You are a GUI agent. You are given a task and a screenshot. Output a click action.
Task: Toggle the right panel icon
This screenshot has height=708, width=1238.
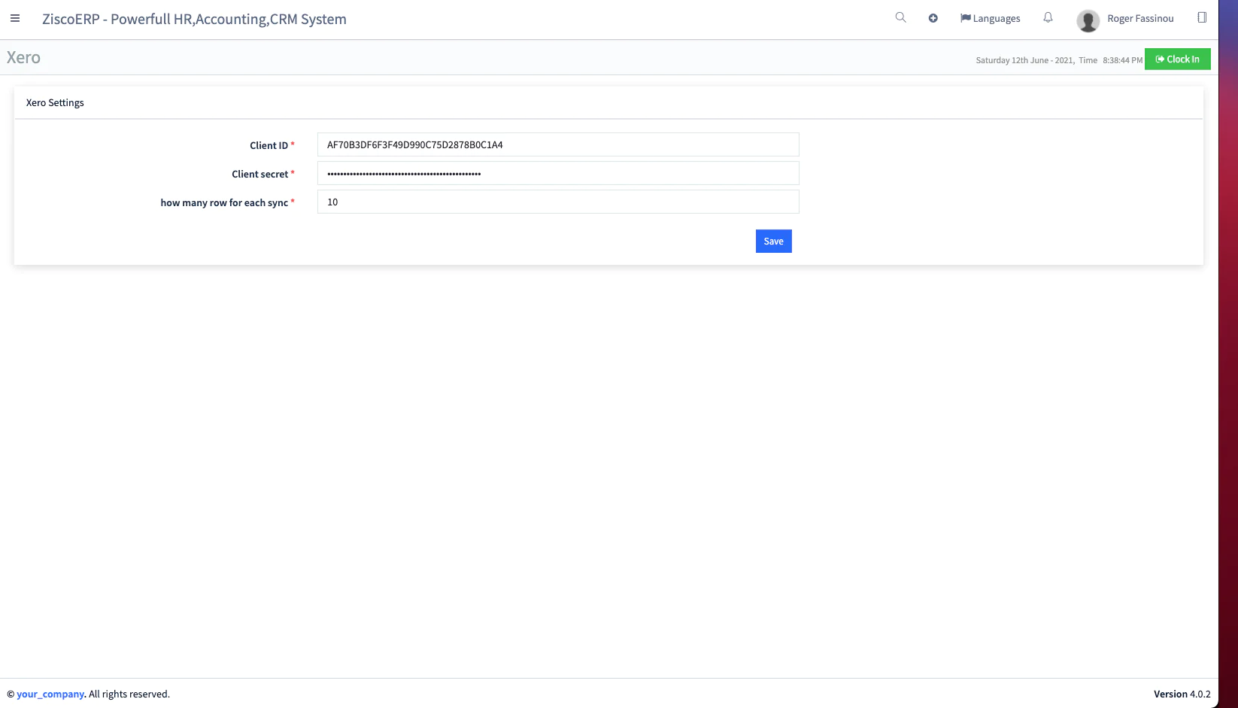[1202, 17]
